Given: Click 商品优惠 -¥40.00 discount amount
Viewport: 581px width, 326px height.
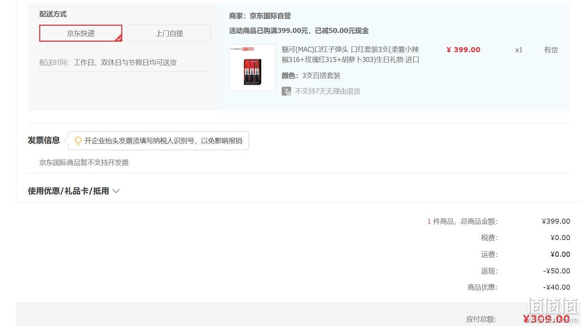Looking at the screenshot, I should point(557,287).
